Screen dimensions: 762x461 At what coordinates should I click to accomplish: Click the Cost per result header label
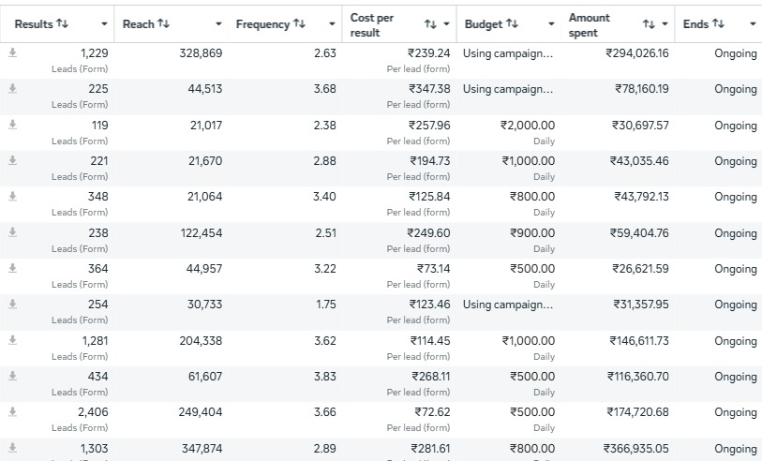[372, 24]
